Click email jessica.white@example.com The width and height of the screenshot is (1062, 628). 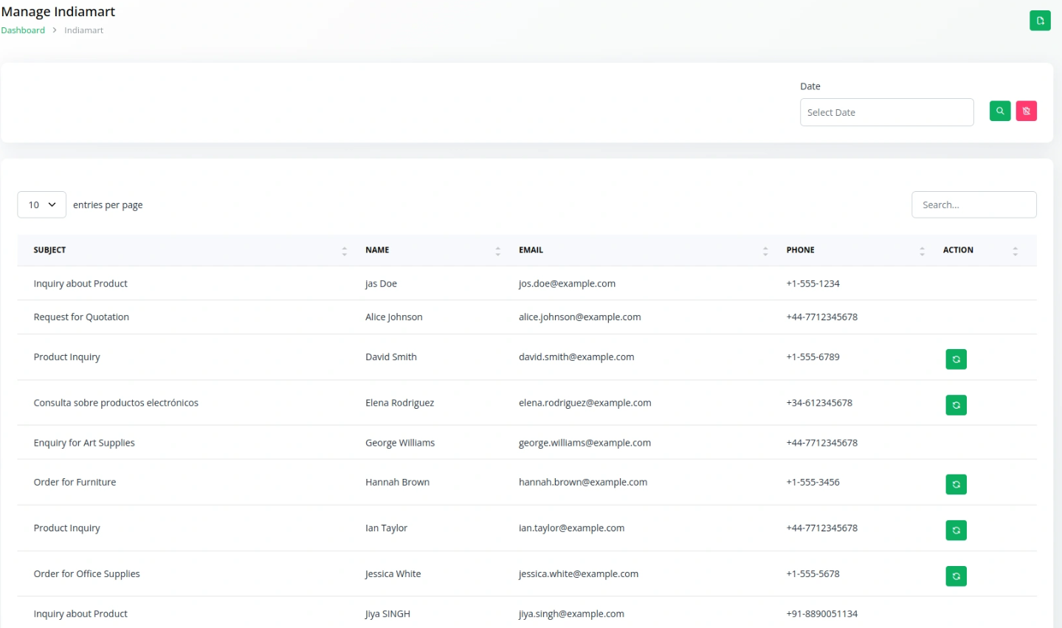click(579, 573)
